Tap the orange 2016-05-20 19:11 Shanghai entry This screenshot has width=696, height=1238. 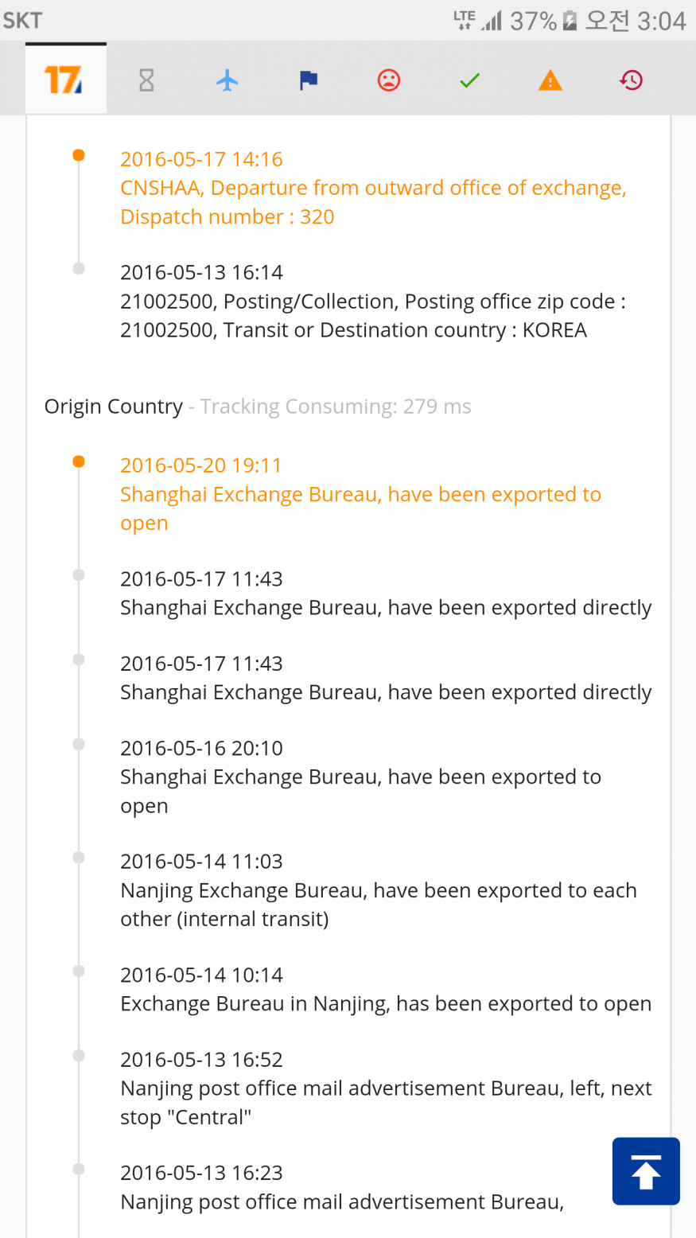(360, 494)
